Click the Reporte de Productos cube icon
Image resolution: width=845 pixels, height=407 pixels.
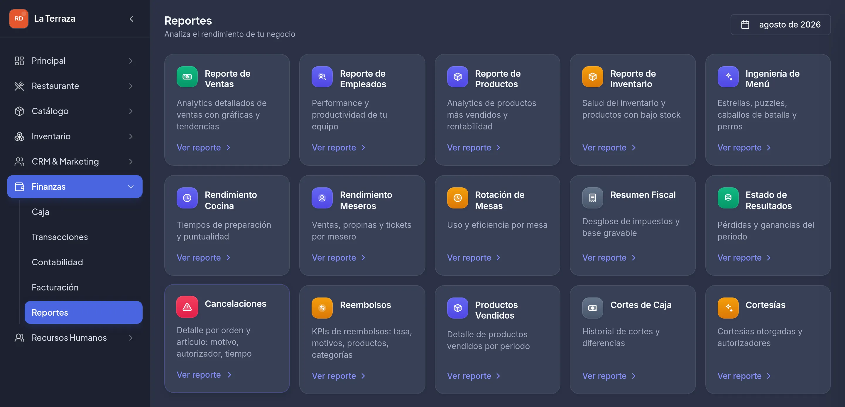point(458,77)
